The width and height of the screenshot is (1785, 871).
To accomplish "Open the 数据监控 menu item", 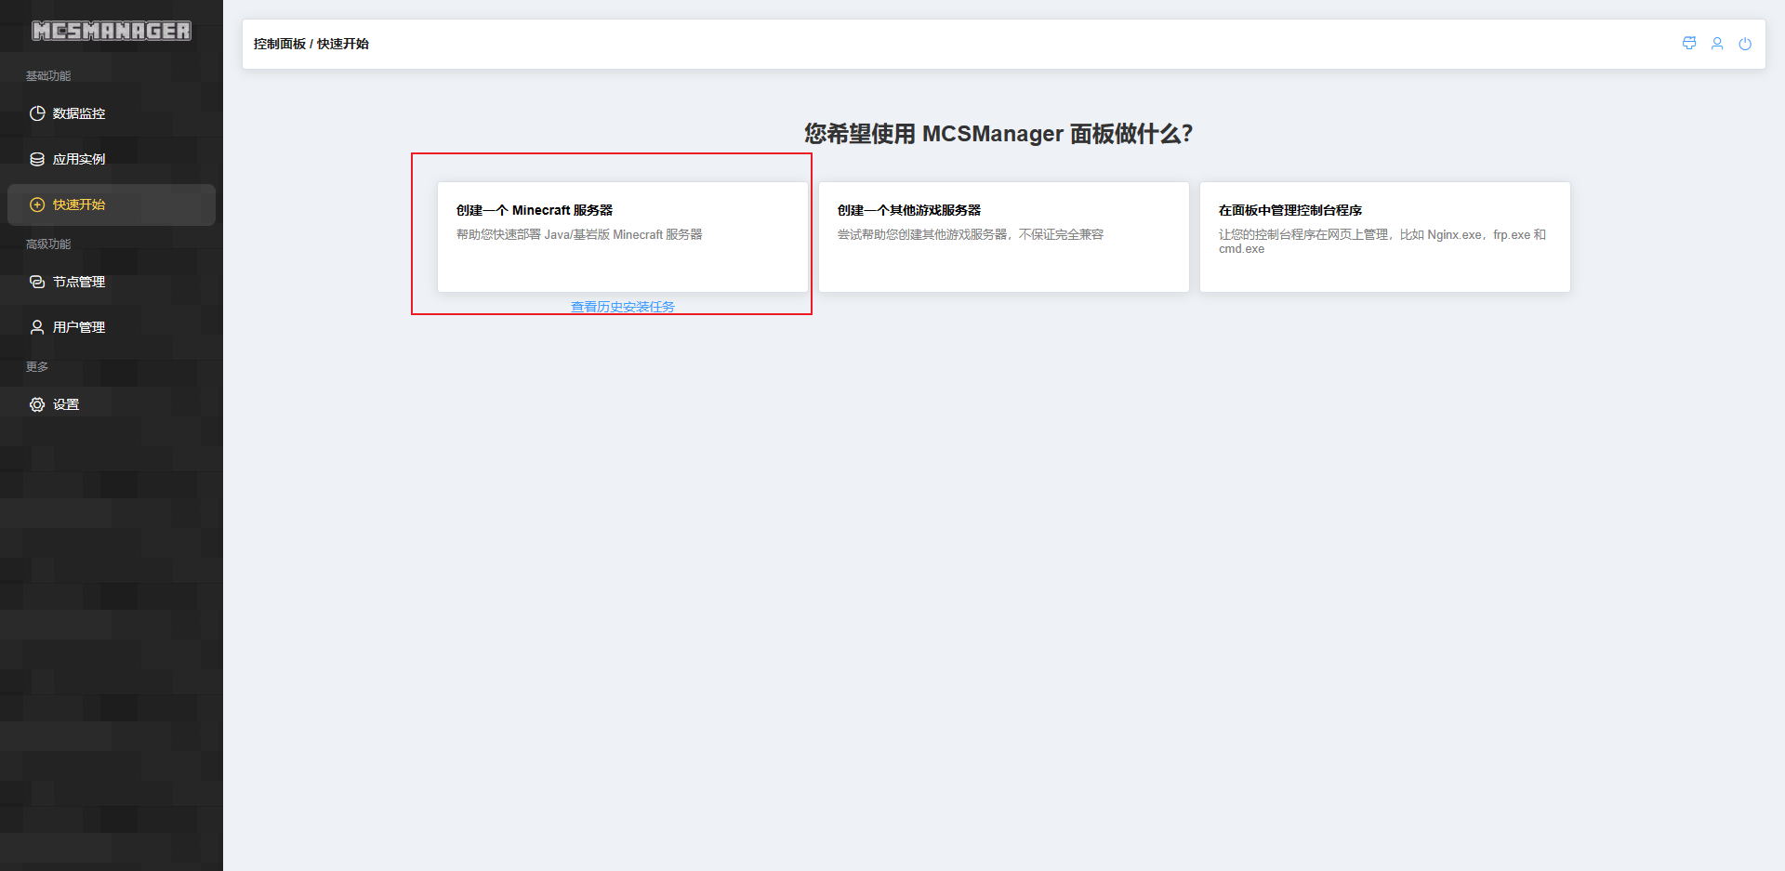I will [x=112, y=113].
